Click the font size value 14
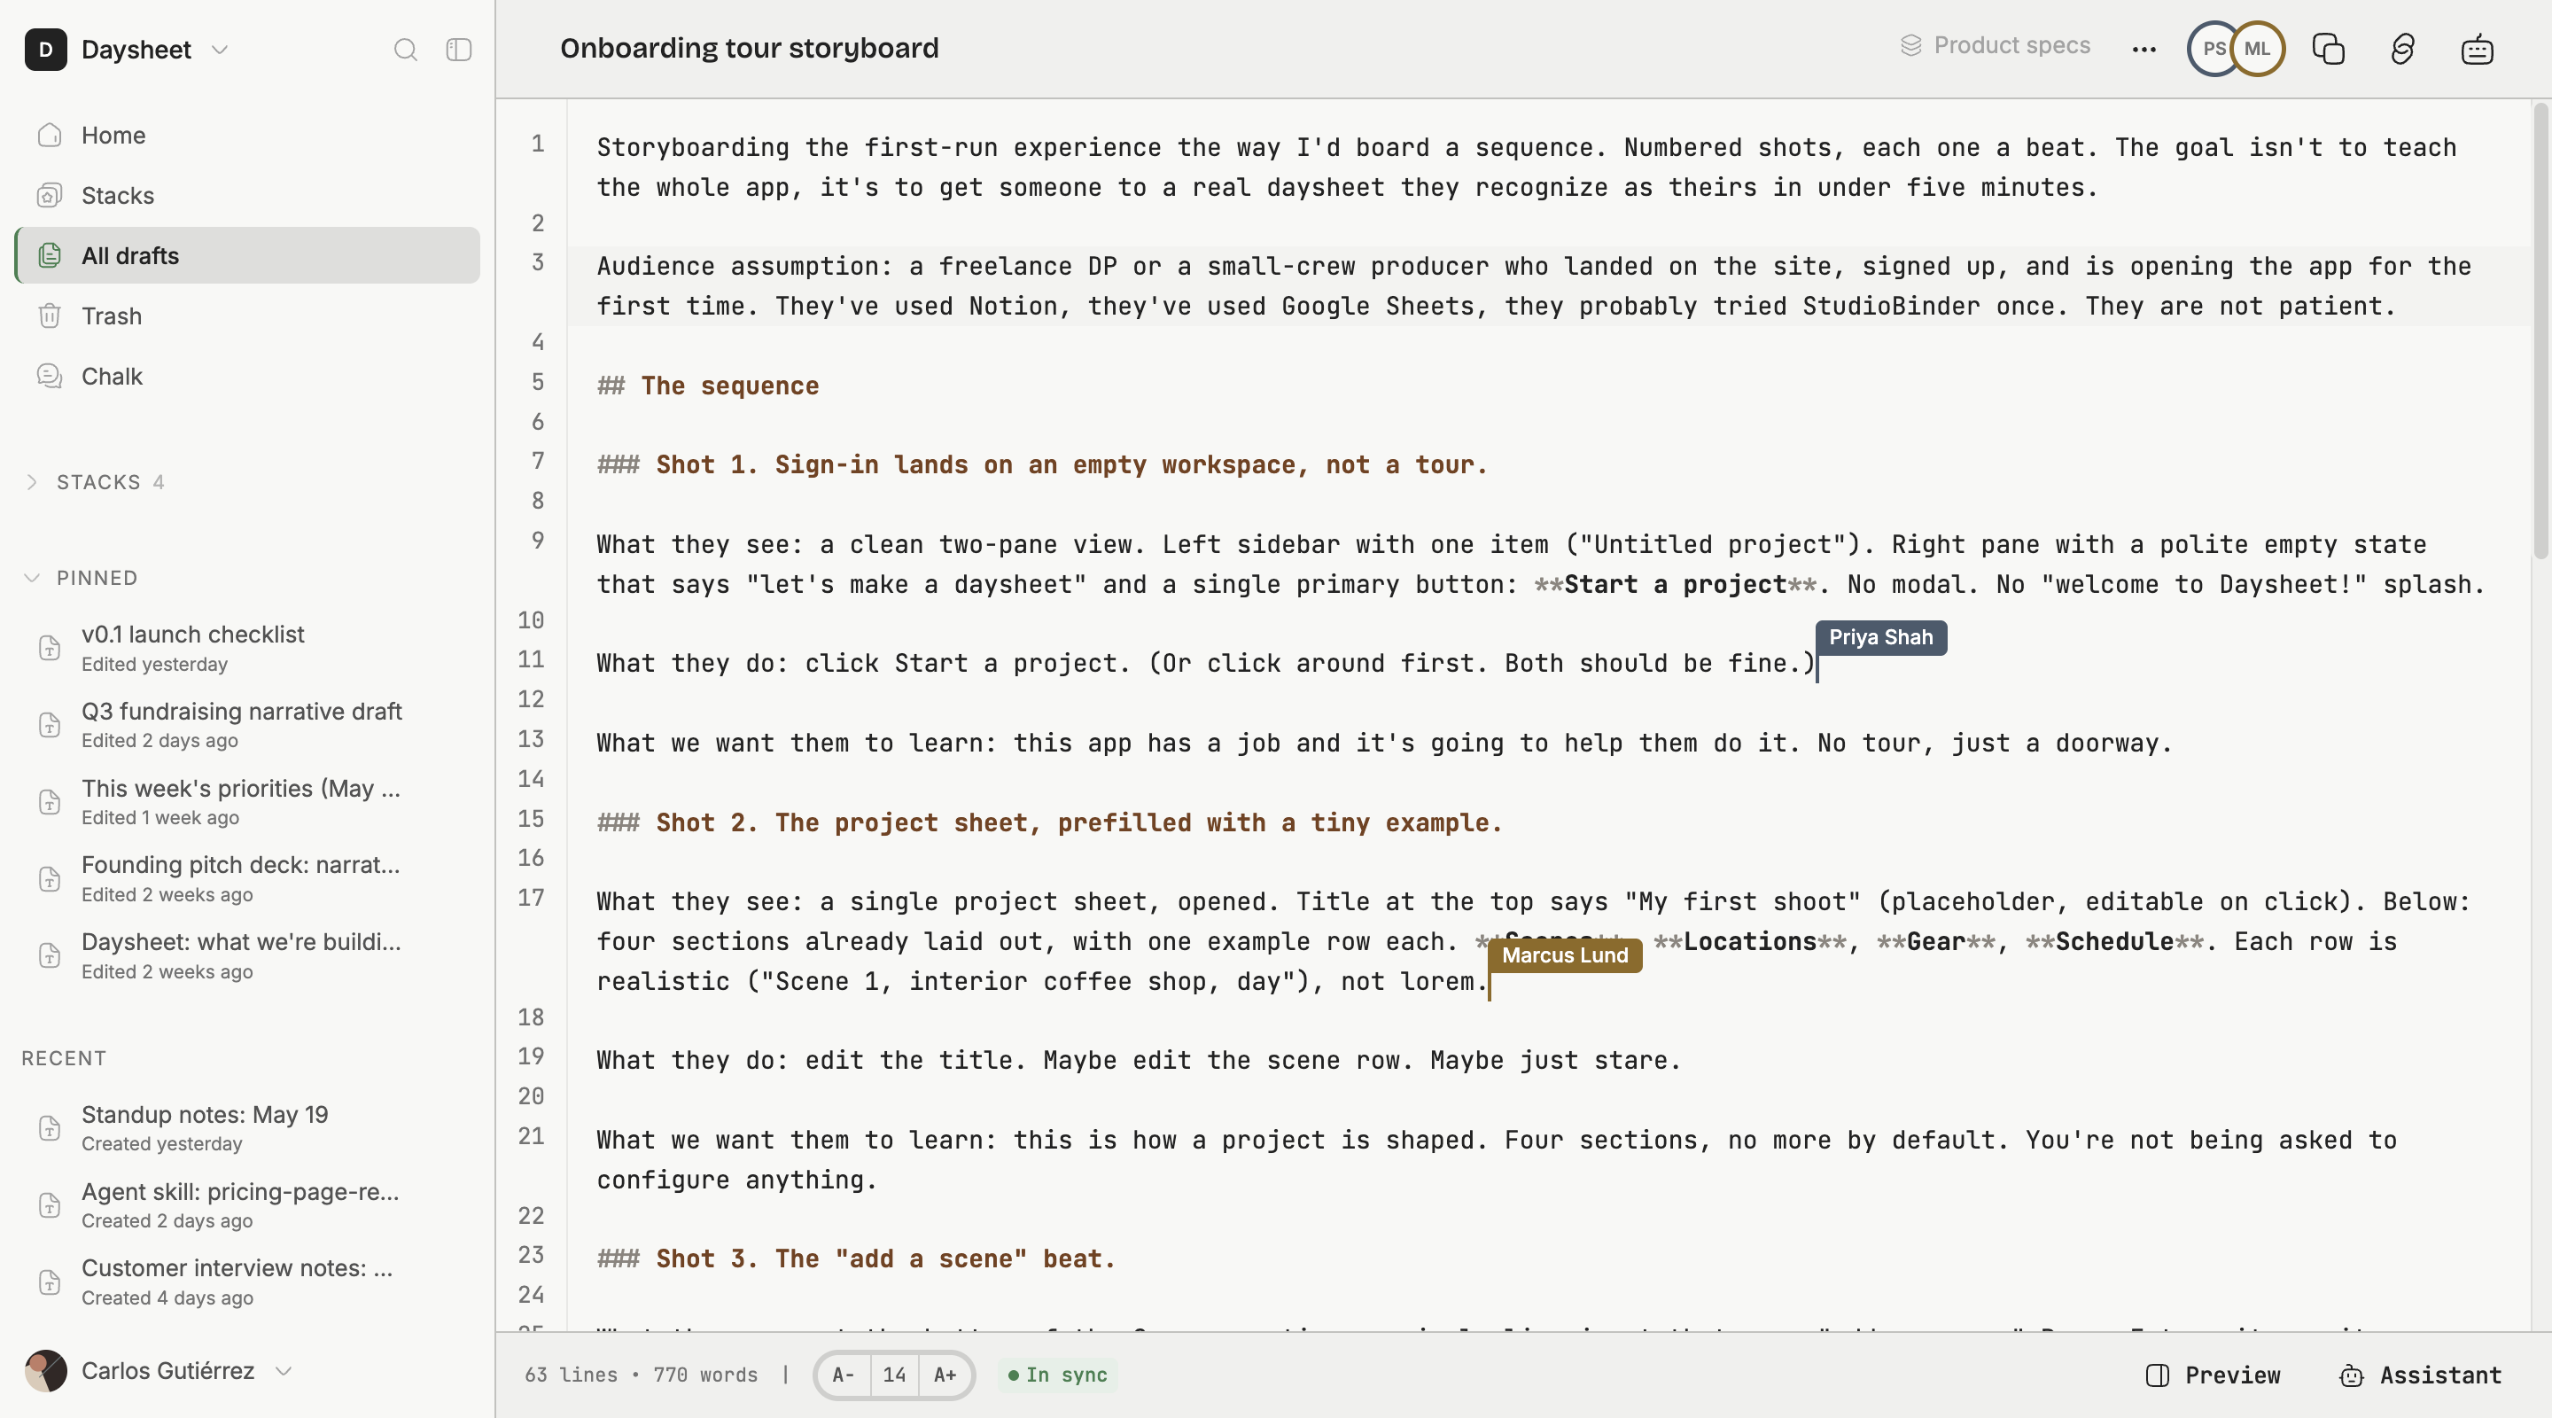 click(x=895, y=1375)
